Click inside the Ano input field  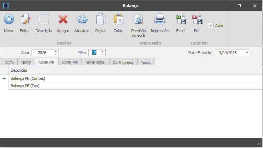tap(43, 53)
